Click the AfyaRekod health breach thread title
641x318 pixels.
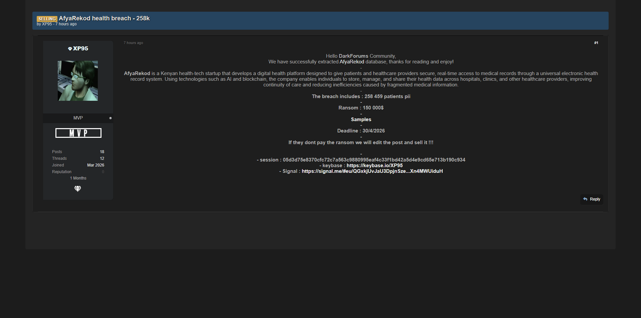pos(104,18)
